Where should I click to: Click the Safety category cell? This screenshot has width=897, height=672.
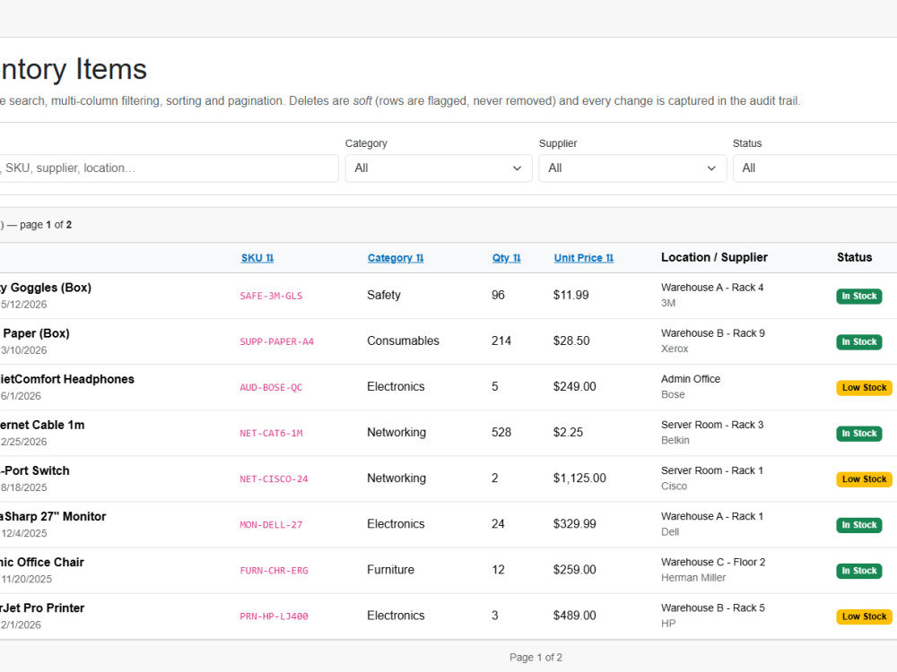[x=383, y=296]
